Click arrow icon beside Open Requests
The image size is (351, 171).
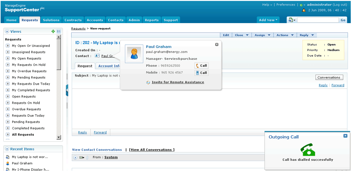coord(7,96)
